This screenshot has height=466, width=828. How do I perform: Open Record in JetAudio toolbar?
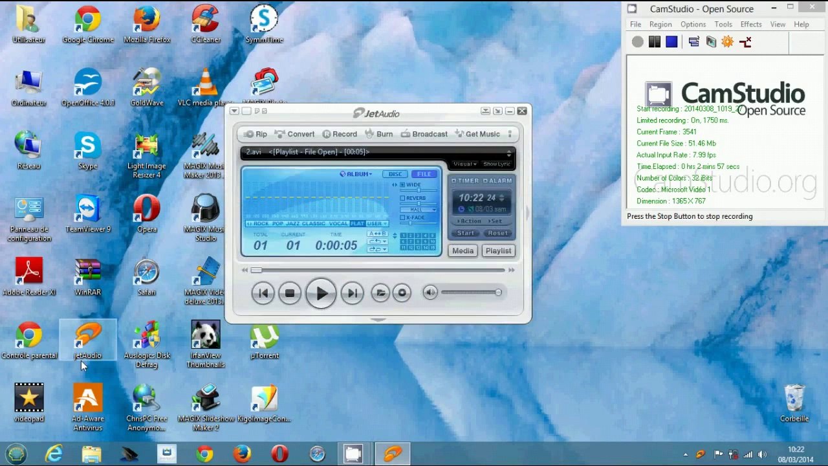[x=340, y=134]
